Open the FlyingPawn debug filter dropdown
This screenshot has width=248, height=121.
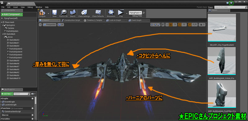135,13
